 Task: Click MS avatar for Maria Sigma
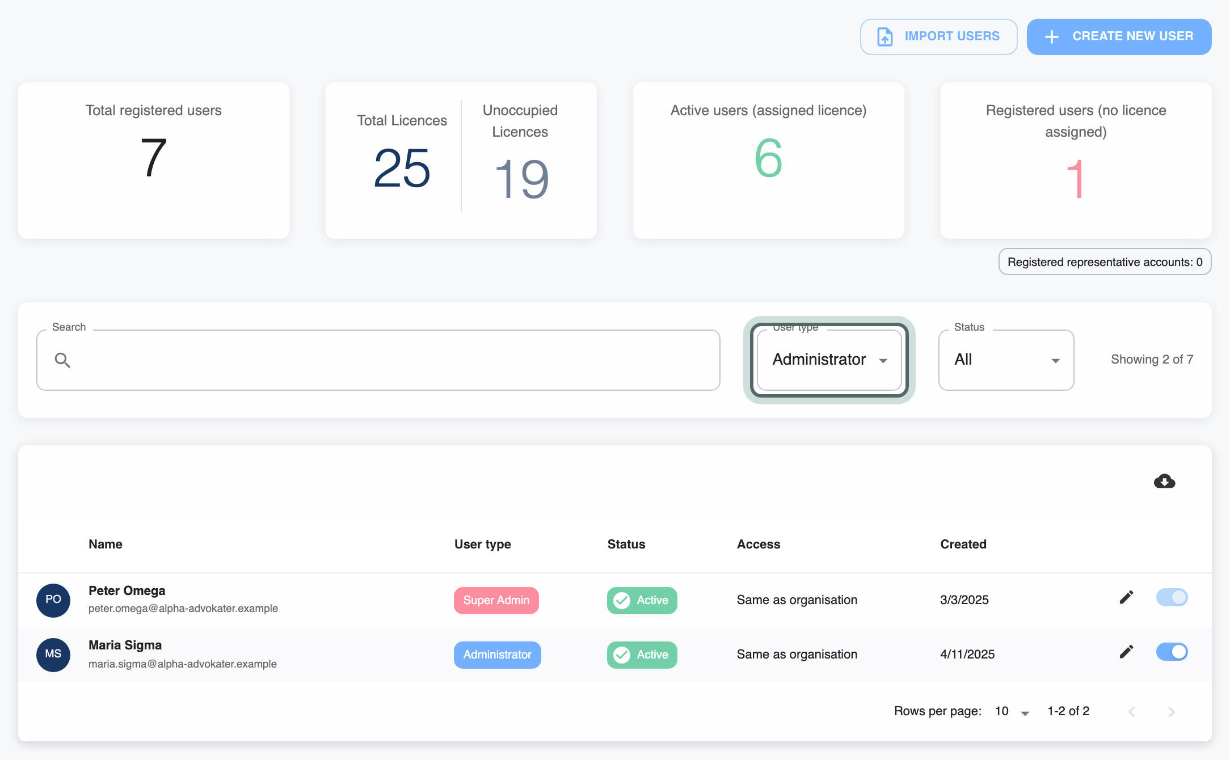coord(53,655)
